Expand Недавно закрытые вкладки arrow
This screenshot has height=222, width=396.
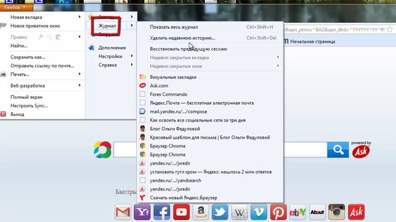(278, 57)
